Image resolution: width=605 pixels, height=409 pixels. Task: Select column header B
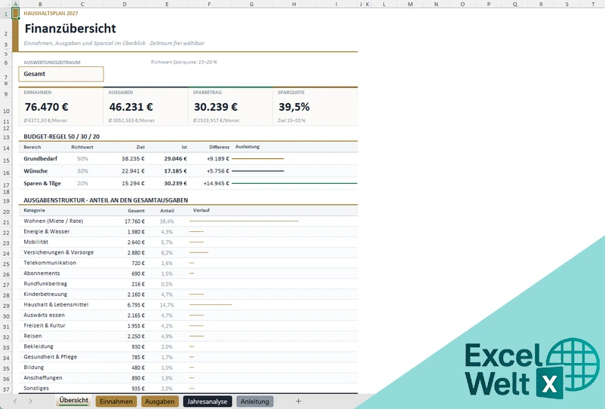[40, 5]
